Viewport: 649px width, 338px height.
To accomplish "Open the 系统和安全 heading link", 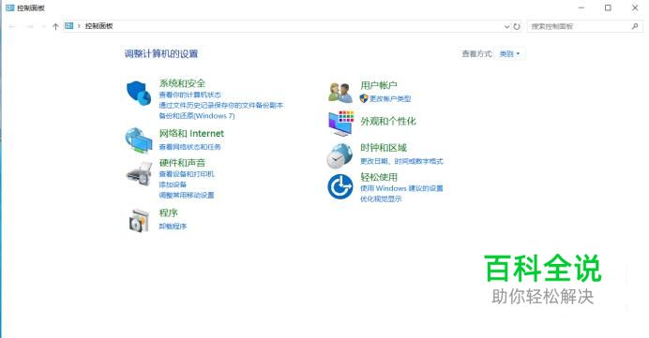I will pos(182,83).
